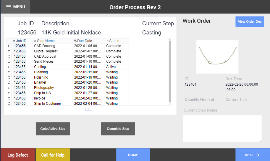
Task: Click the text-type icon beside Status header
Action: pos(107,41)
